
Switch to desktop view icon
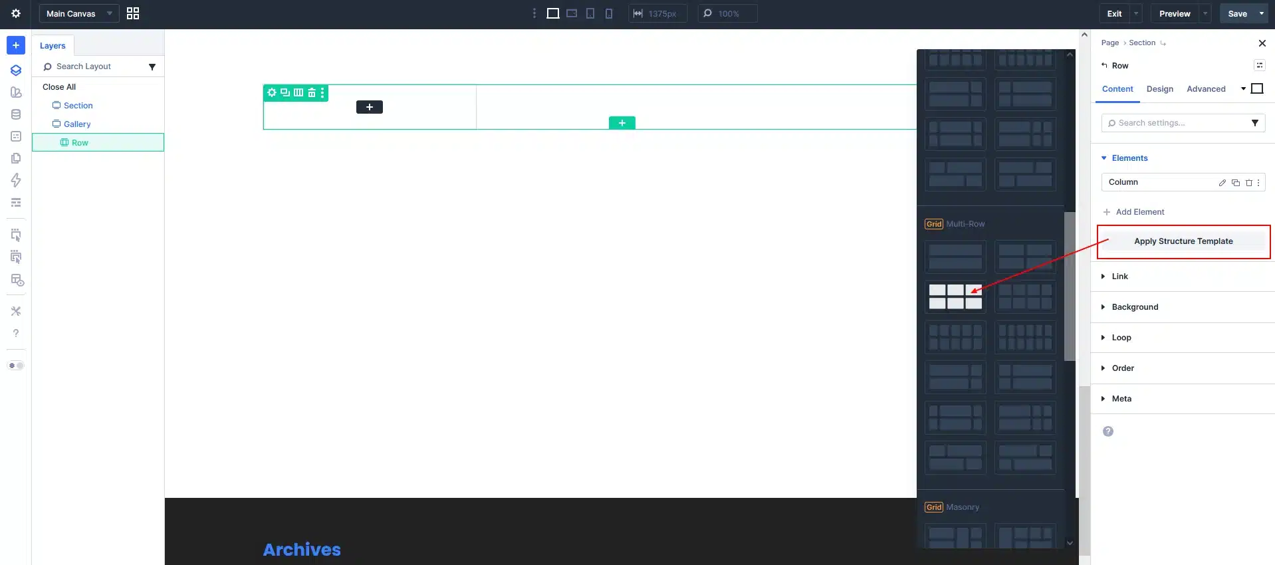pyautogui.click(x=552, y=13)
